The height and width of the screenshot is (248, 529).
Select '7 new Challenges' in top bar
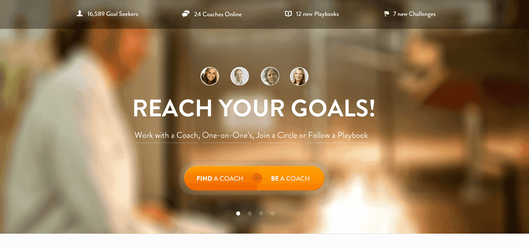(x=414, y=14)
